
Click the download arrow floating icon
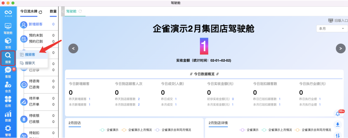click(338, 124)
